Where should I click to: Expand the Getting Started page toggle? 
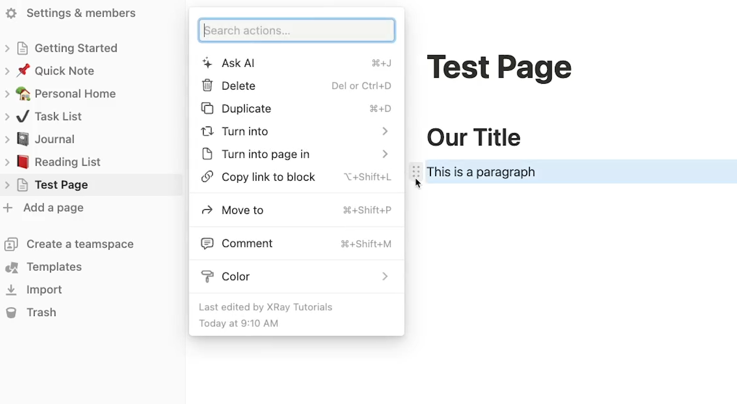click(7, 48)
